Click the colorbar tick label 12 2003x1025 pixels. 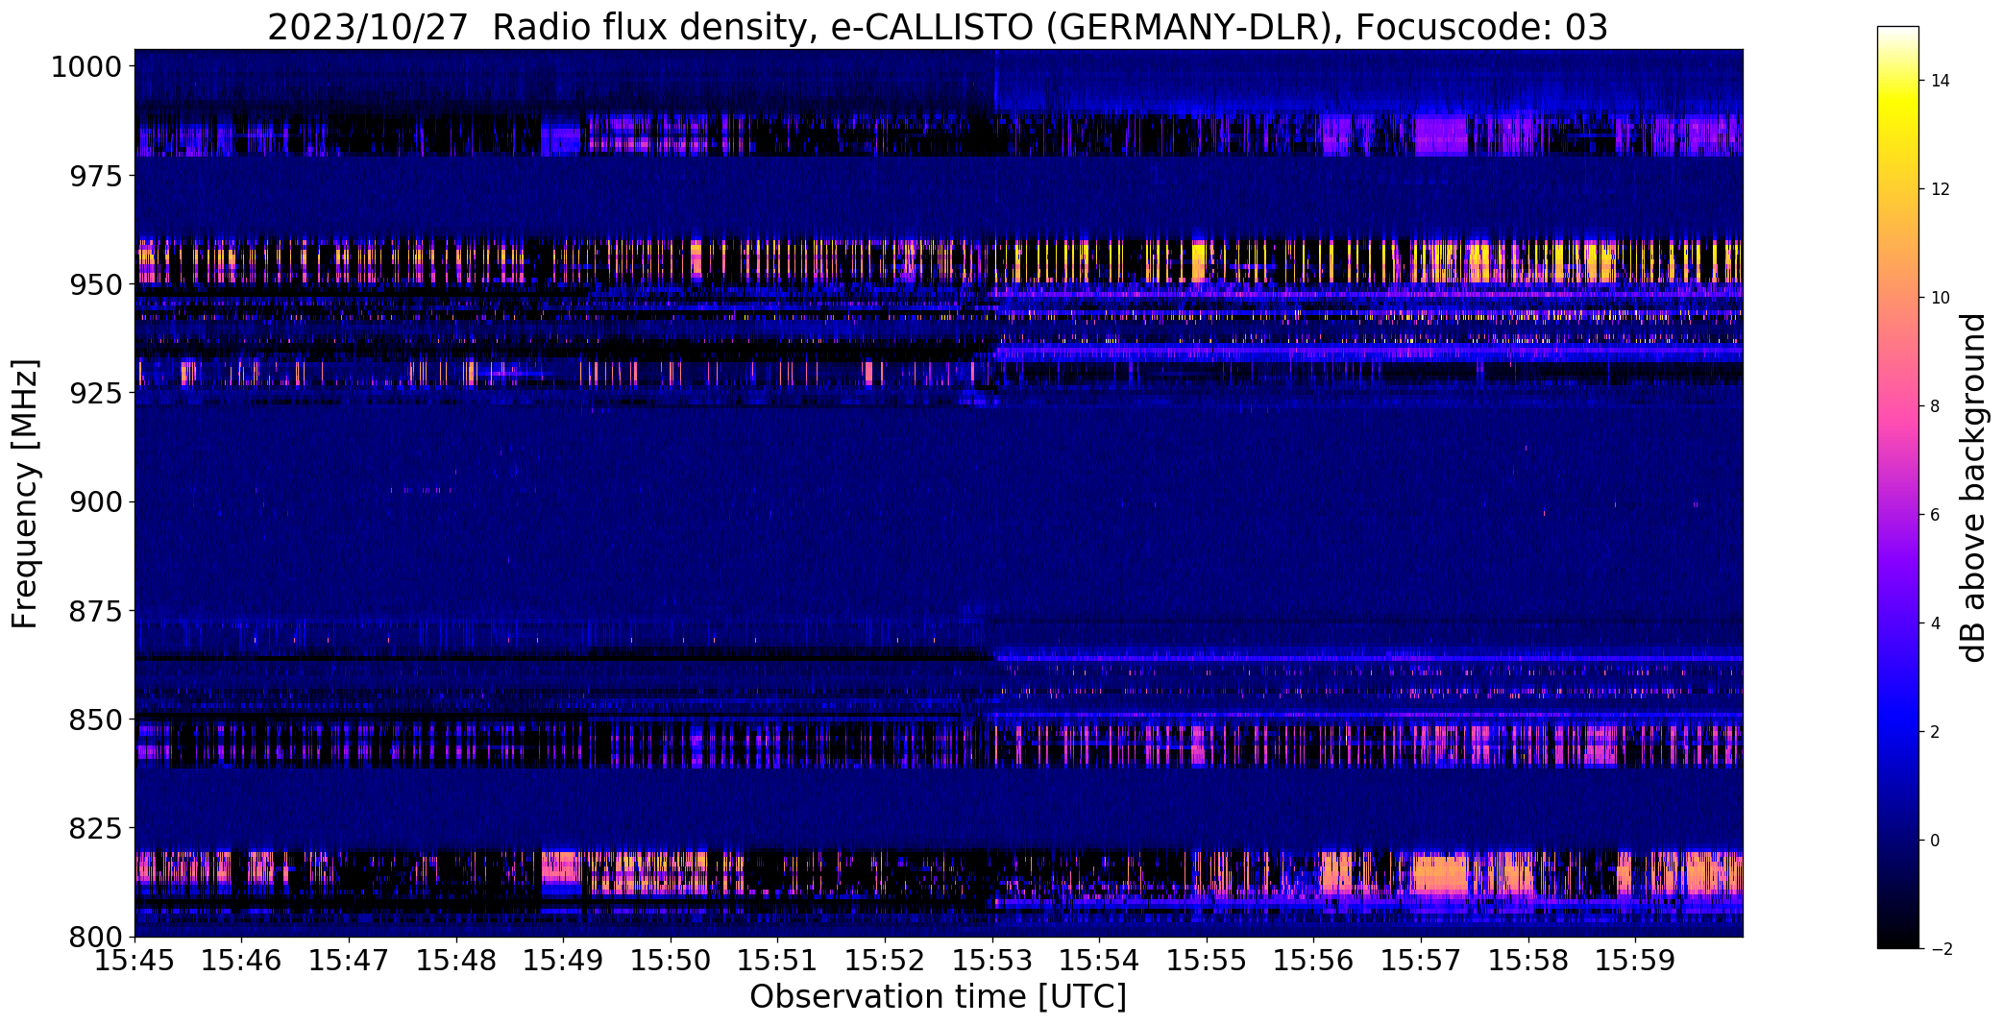pyautogui.click(x=1941, y=189)
